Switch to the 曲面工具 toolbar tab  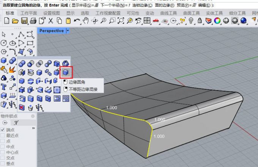coord(191,13)
